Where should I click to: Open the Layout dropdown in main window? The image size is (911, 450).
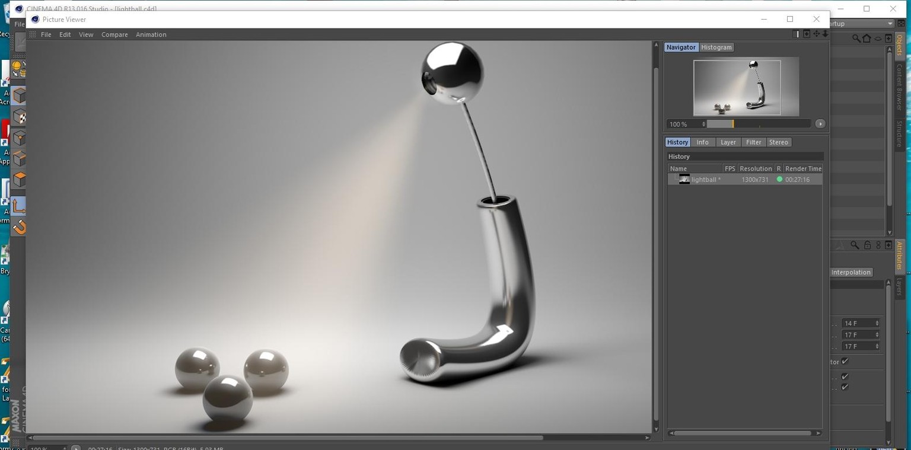(862, 24)
